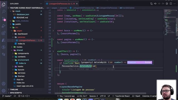Open index.tsx file
Screen dimensions: 178x100
click(x=20, y=83)
